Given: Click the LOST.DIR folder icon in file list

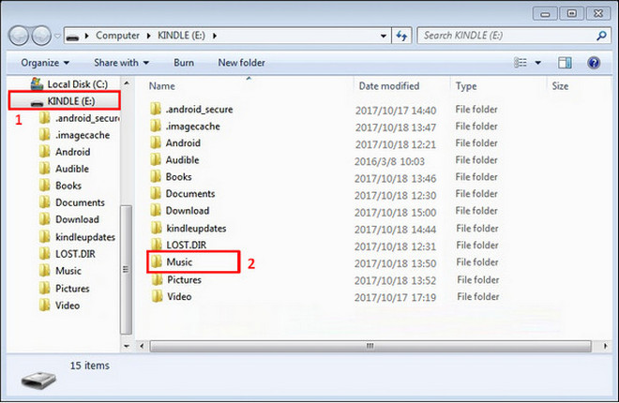Looking at the screenshot, I should click(x=157, y=245).
